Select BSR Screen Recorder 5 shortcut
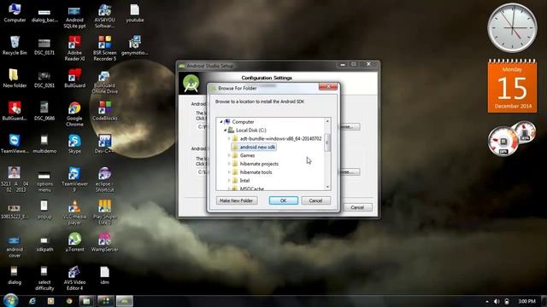 pos(104,49)
